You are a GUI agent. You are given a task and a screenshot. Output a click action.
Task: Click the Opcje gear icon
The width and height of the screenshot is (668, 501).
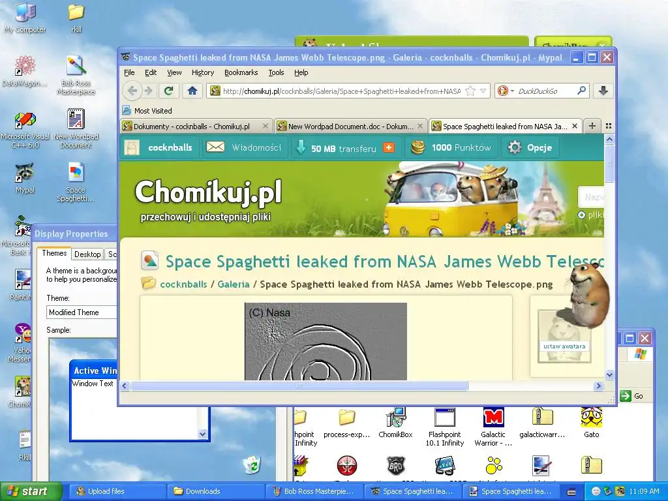[515, 147]
